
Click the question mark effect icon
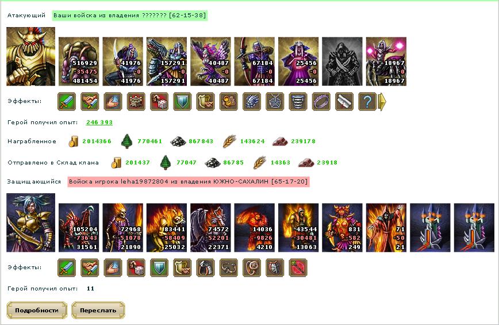point(367,102)
